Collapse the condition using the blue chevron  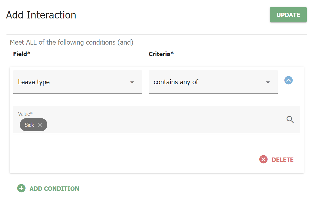click(288, 80)
